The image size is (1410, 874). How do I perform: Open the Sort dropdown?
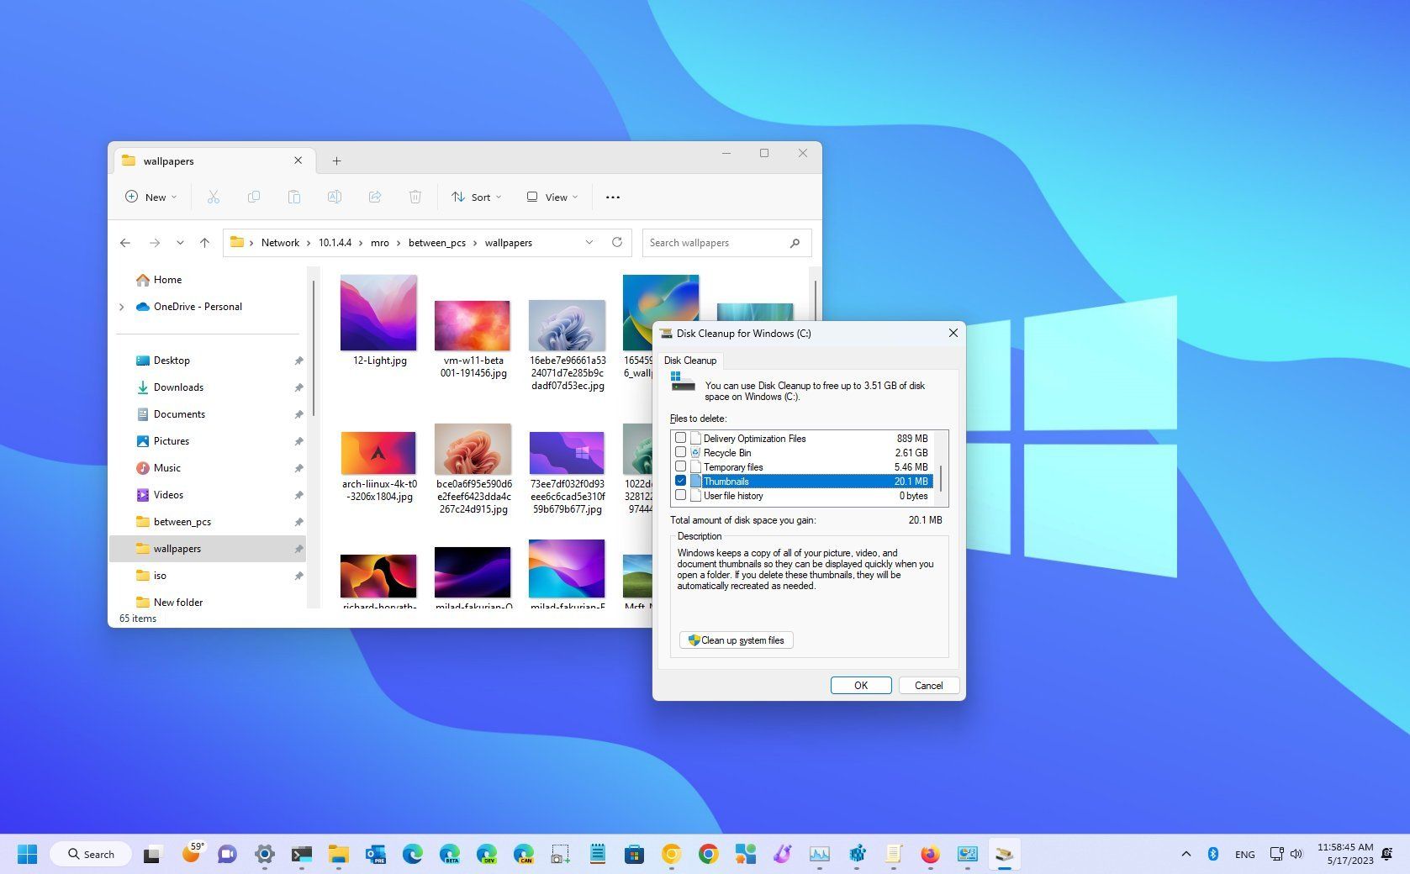pyautogui.click(x=476, y=197)
